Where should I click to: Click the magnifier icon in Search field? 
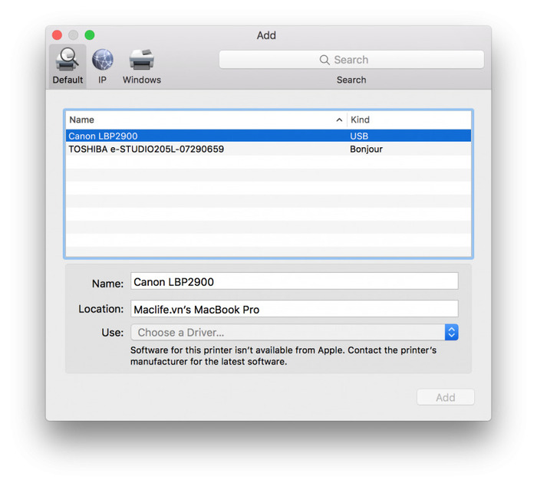[x=325, y=60]
